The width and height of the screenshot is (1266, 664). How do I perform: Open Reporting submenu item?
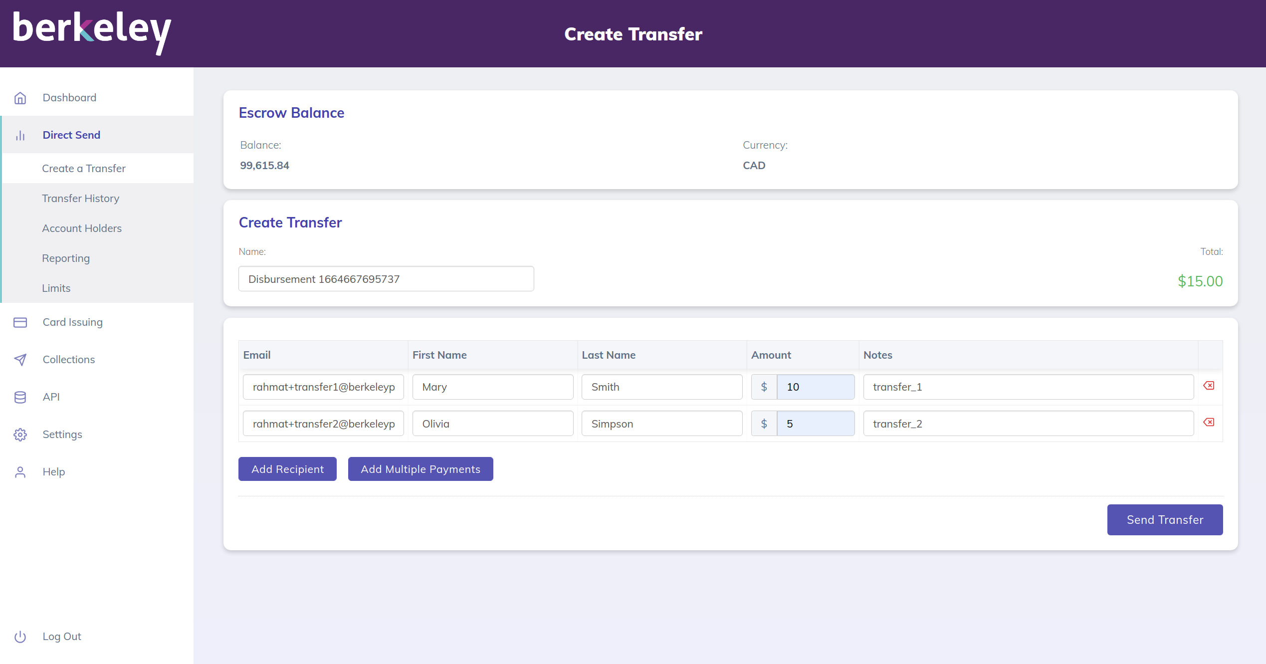coord(98,258)
